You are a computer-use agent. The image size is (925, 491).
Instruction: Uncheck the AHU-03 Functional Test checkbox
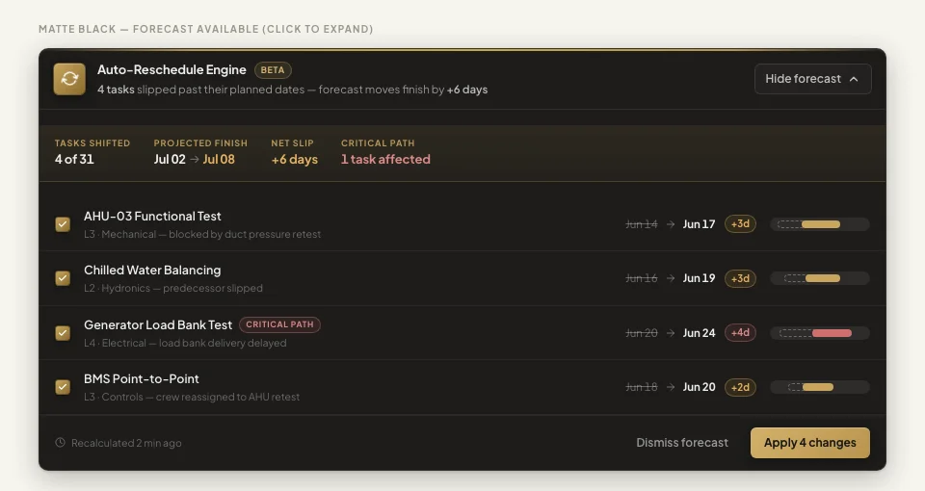(63, 224)
